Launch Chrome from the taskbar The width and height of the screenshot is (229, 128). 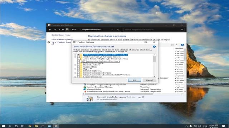[x=30, y=126]
